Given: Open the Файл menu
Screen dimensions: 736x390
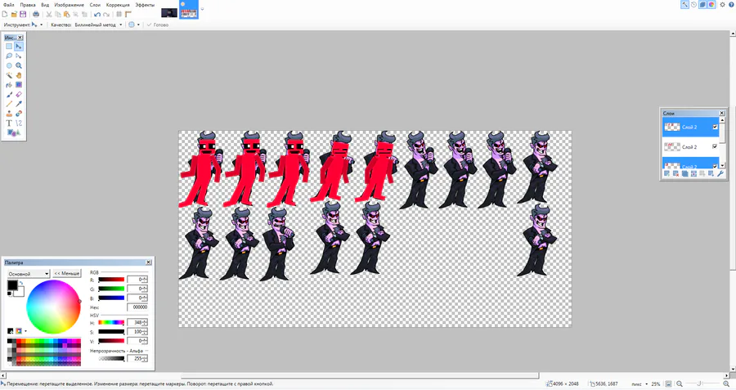Looking at the screenshot, I should pos(8,5).
